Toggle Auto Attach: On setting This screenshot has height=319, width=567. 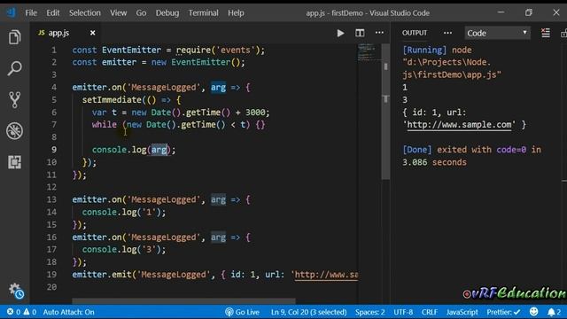tap(69, 312)
